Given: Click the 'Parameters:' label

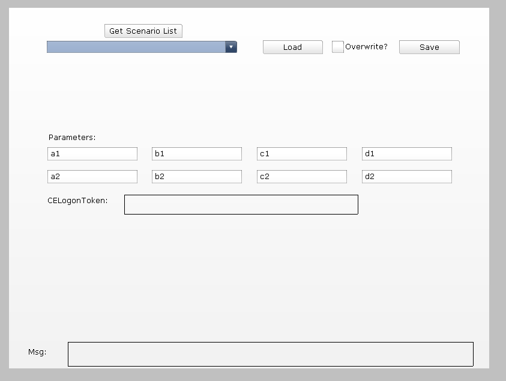Looking at the screenshot, I should (x=72, y=138).
